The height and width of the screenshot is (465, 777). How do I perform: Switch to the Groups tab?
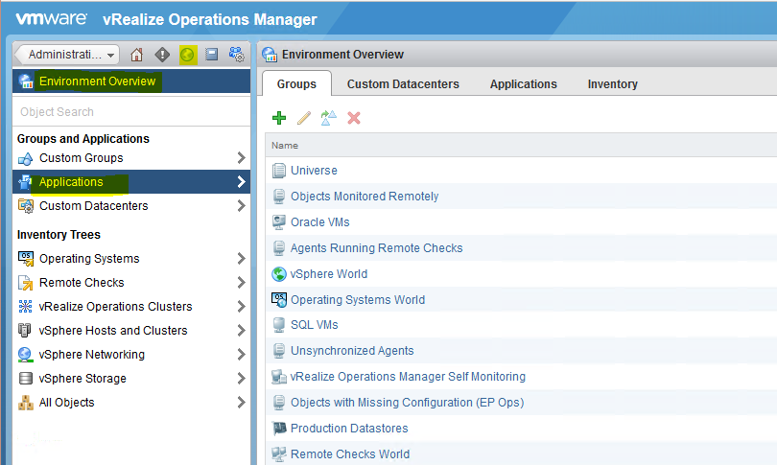[x=296, y=83]
